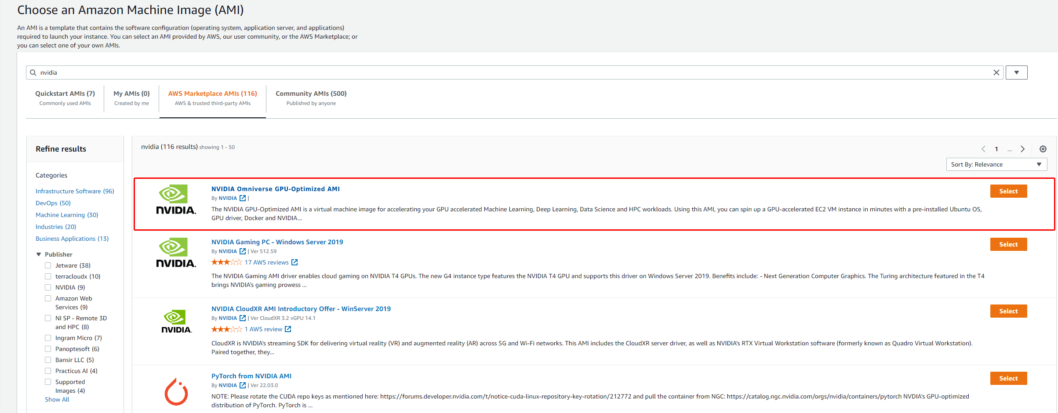Select page 1 in pagination
1058x413 pixels.
click(x=996, y=149)
